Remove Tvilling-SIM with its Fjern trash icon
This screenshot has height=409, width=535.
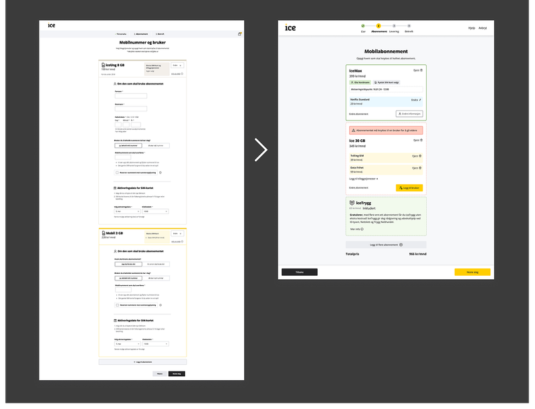point(421,156)
